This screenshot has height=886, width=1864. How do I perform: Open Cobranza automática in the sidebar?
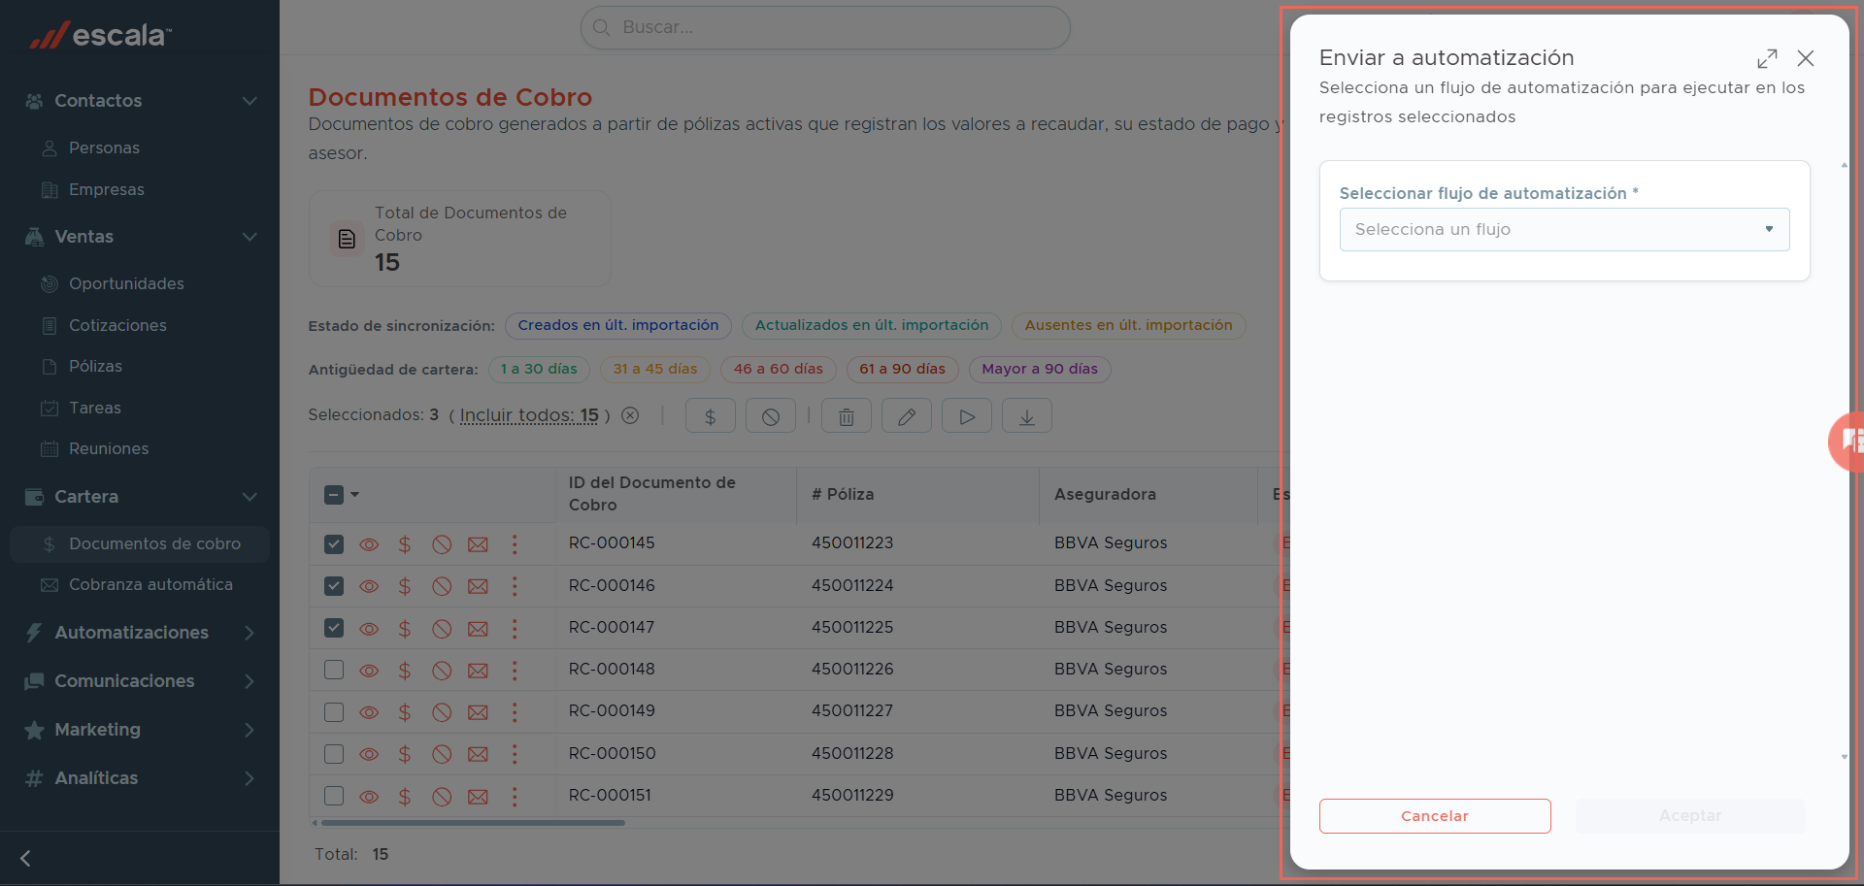tap(150, 585)
